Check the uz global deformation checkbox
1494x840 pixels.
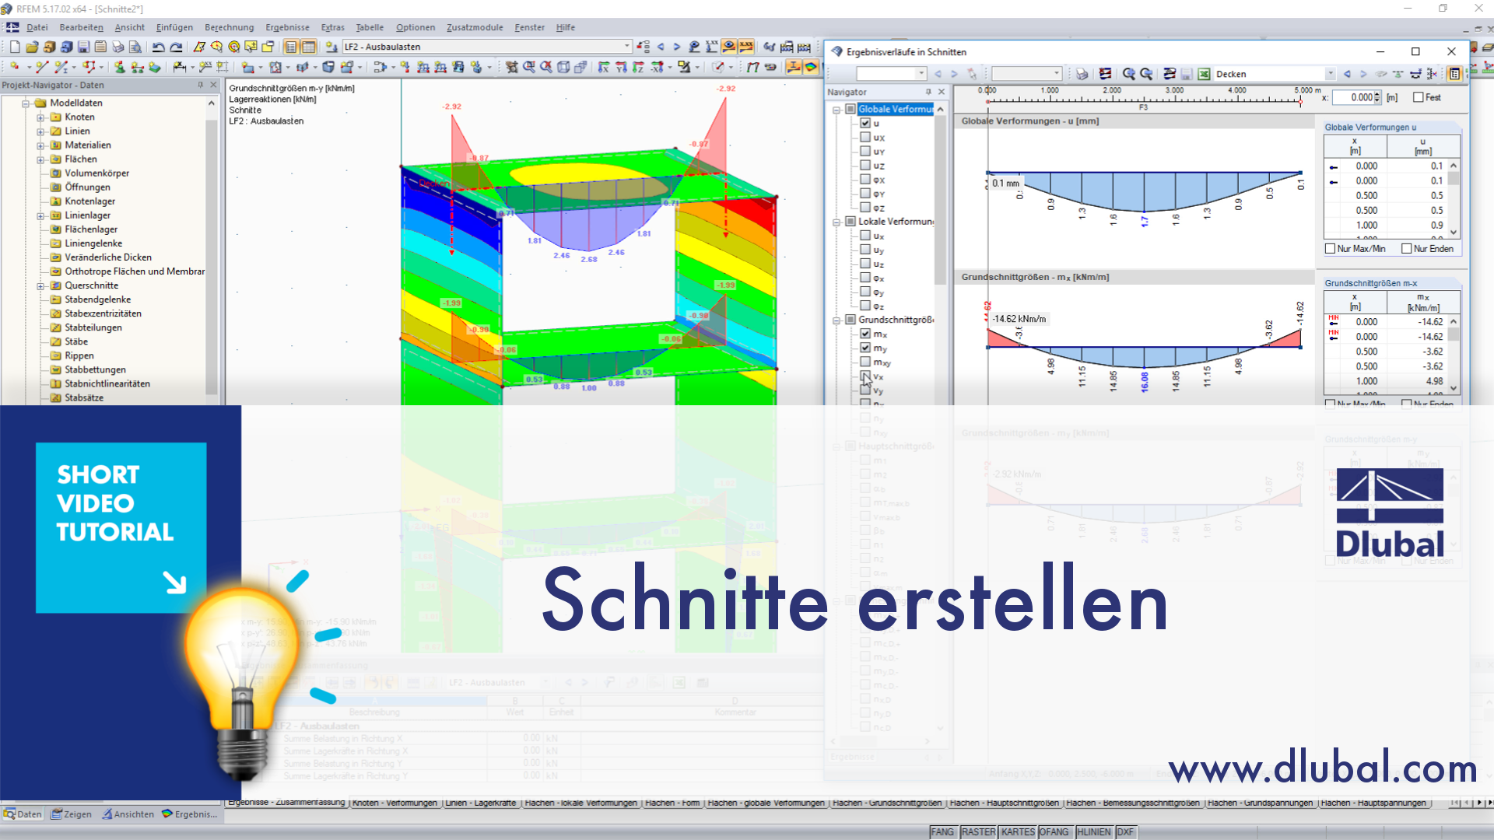tap(865, 165)
